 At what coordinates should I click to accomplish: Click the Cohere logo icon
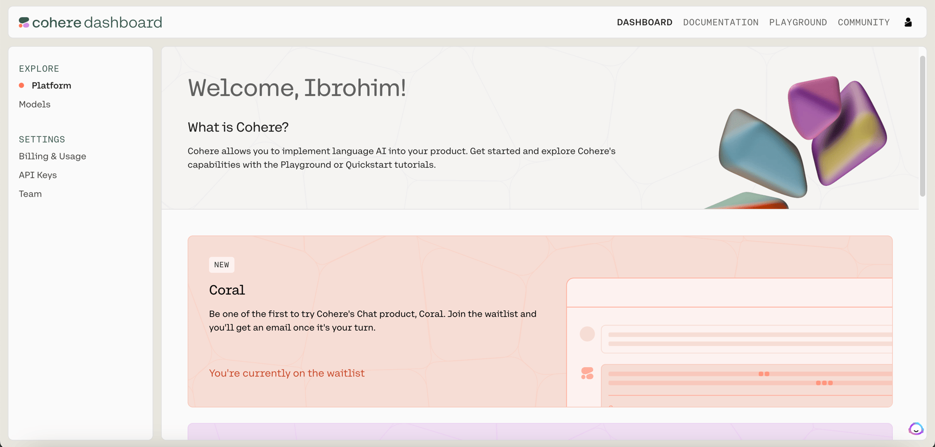[x=24, y=22]
